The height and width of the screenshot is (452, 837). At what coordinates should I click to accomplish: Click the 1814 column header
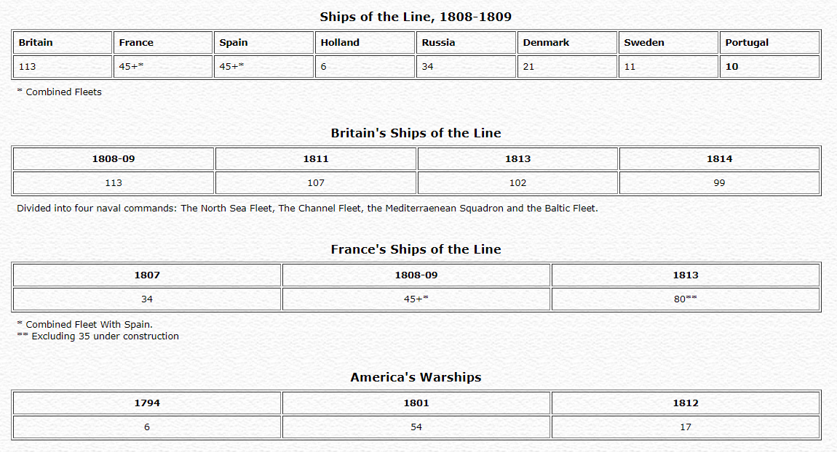[x=719, y=159]
